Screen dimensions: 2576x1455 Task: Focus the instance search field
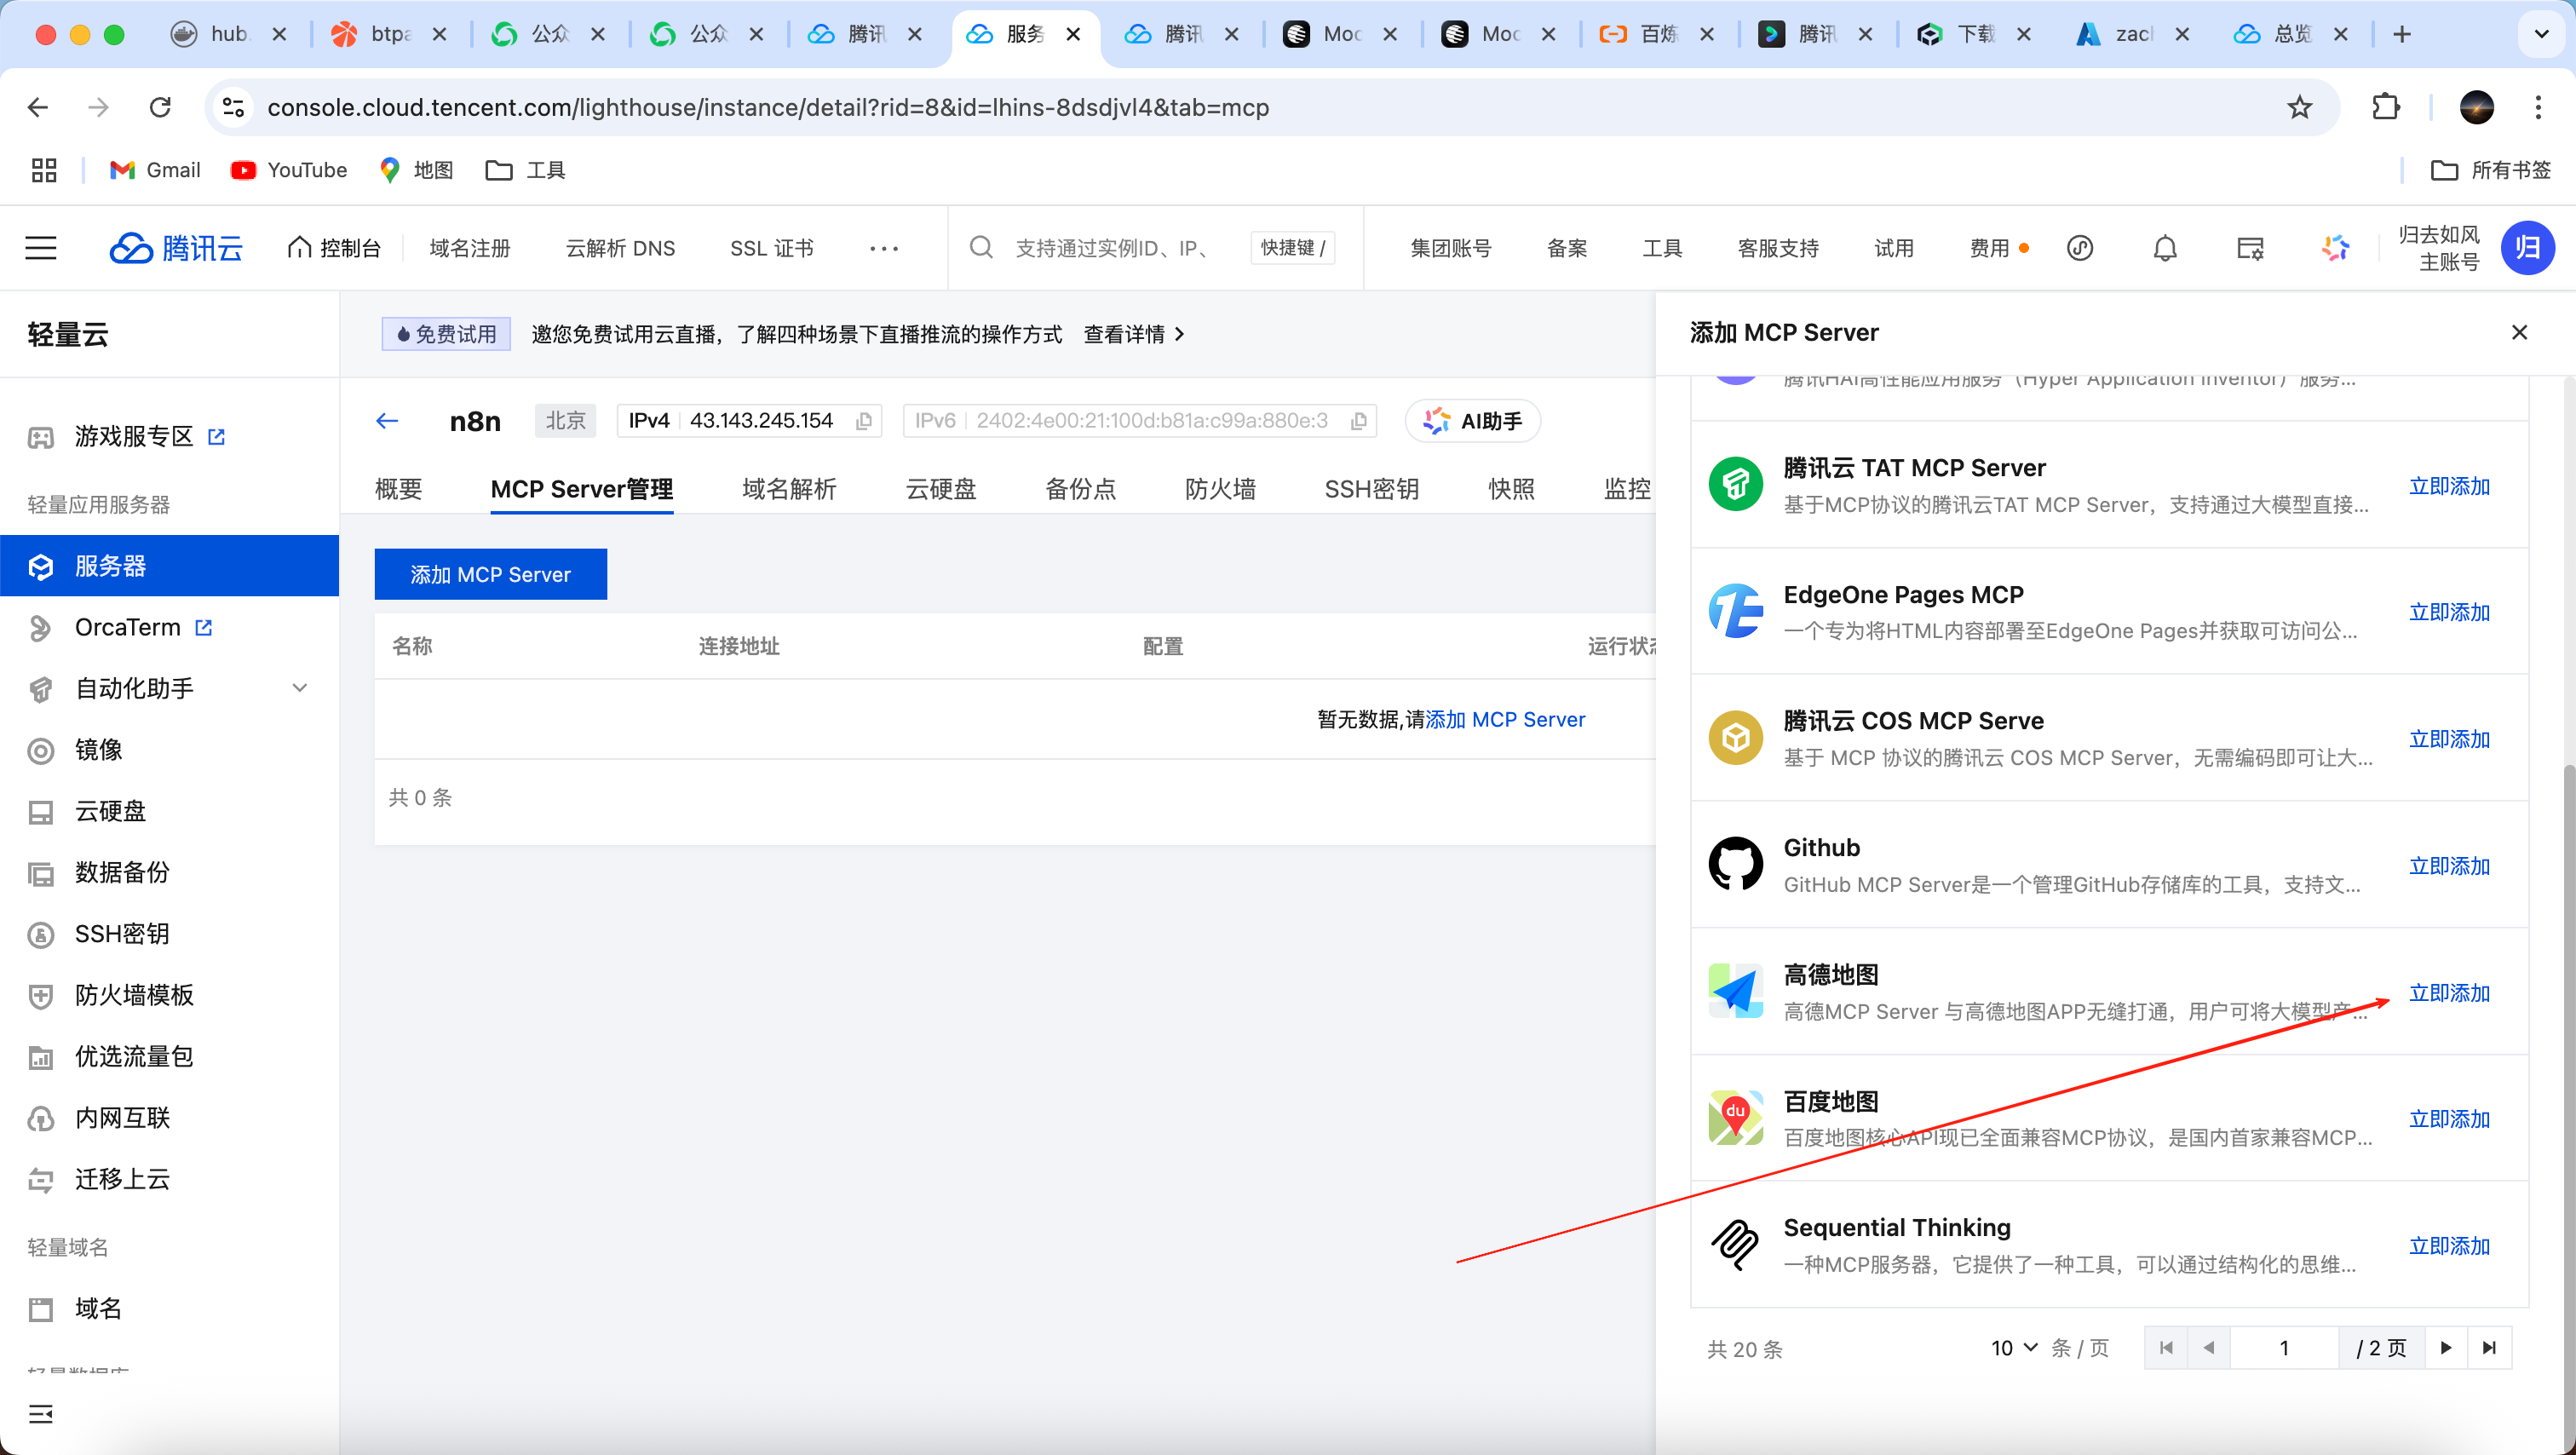pyautogui.click(x=1110, y=248)
